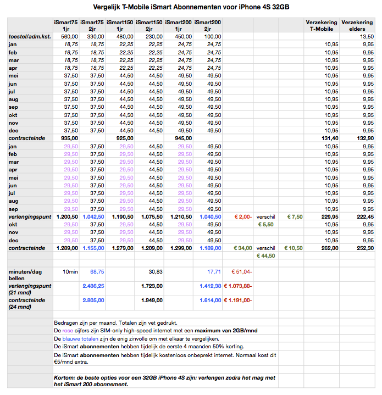Screen dimensions: 382x395
Task: Click the 'Kortom: de beste opties' conclusion text
Action: pyautogui.click(x=164, y=381)
